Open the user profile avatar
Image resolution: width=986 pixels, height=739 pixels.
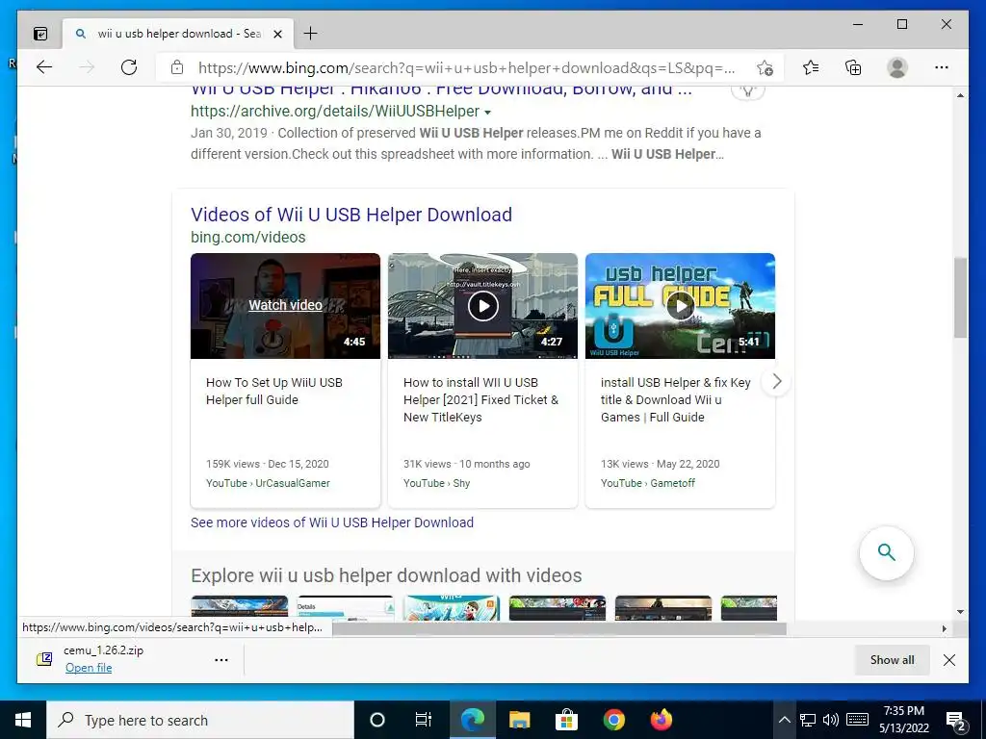coord(897,67)
